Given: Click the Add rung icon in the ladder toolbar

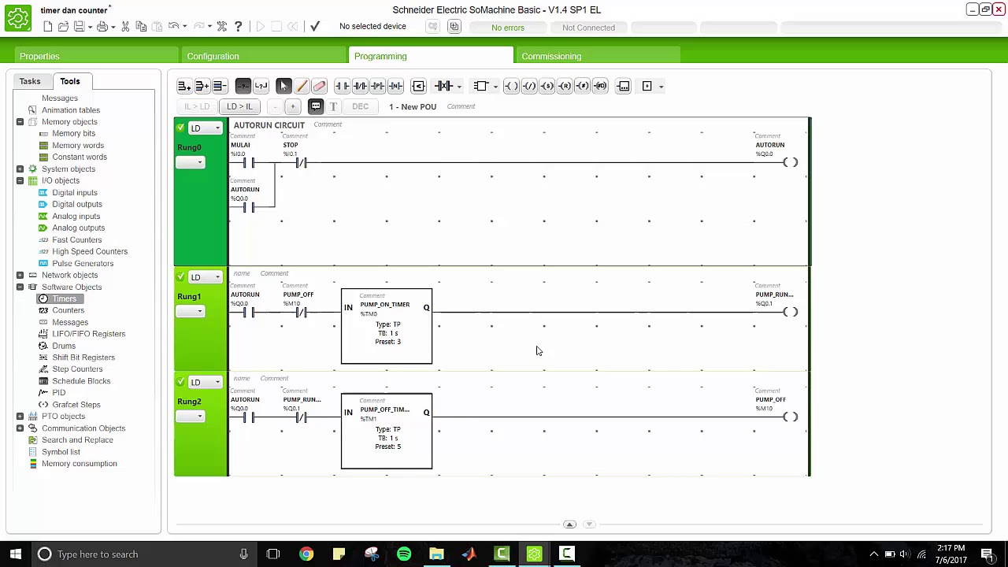Looking at the screenshot, I should point(183,86).
